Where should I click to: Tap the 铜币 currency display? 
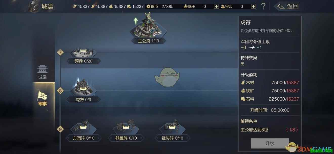pyautogui.click(x=160, y=6)
